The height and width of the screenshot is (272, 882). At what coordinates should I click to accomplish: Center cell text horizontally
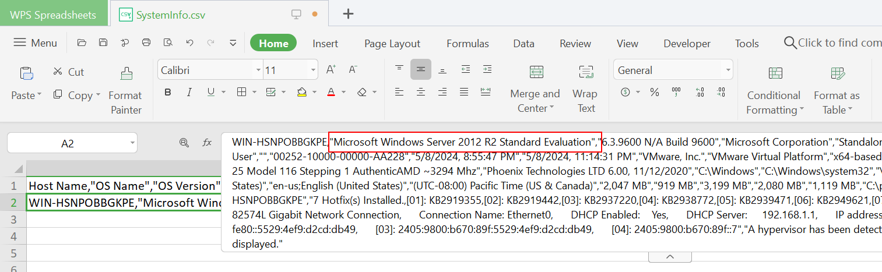point(420,91)
